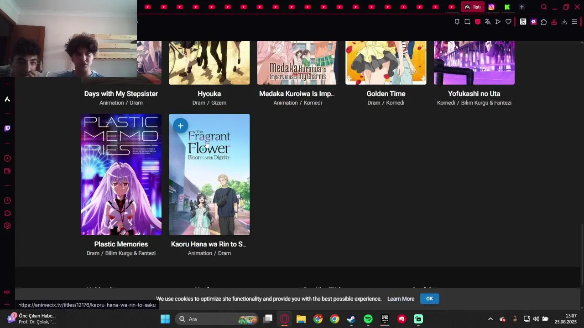The width and height of the screenshot is (584, 328).
Task: Open Epic Games Launcher from the taskbar
Action: [x=385, y=319]
